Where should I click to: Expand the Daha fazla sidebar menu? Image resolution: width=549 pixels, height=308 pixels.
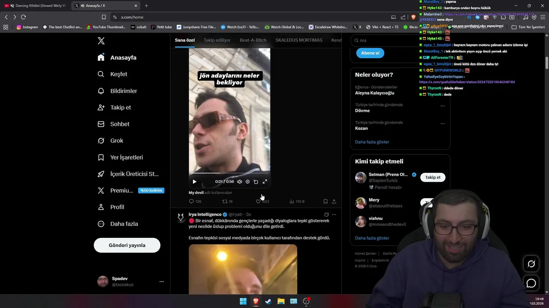pos(118,224)
